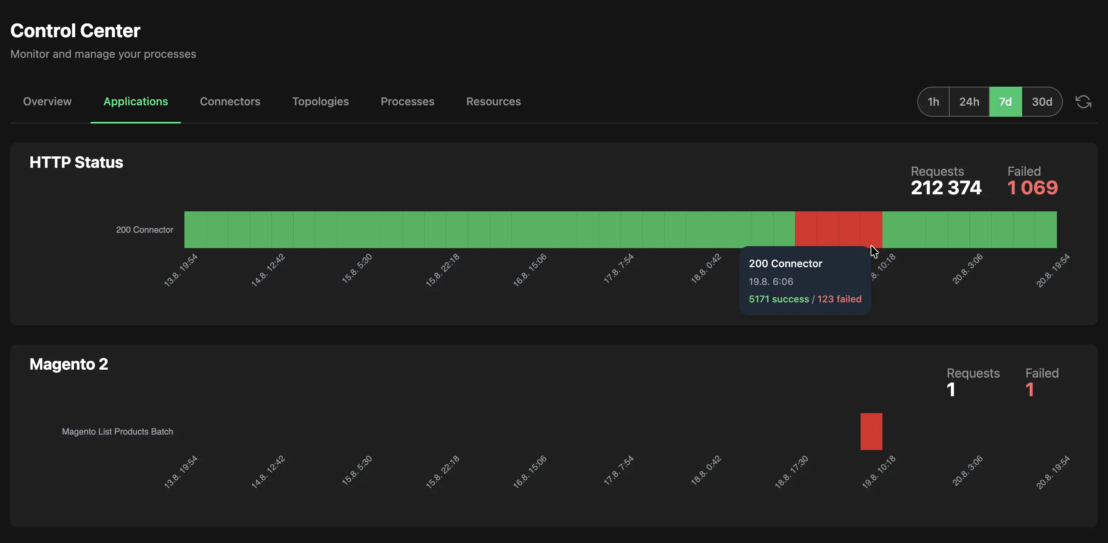1108x543 pixels.
Task: Go to the Topologies tab
Action: [x=321, y=102]
